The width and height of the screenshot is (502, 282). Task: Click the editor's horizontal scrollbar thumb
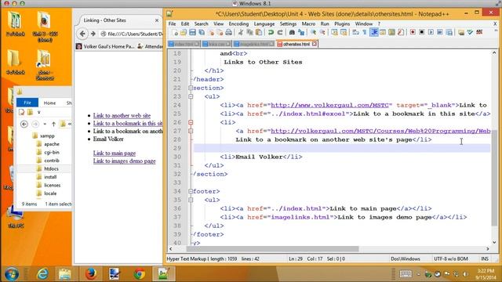tap(272, 248)
